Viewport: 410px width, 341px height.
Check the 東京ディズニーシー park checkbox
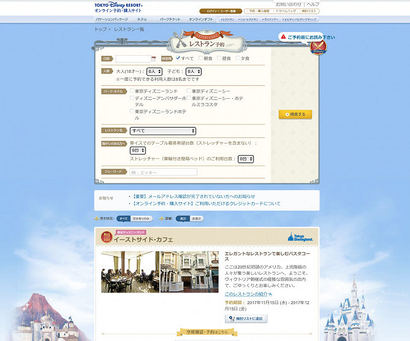coord(189,91)
